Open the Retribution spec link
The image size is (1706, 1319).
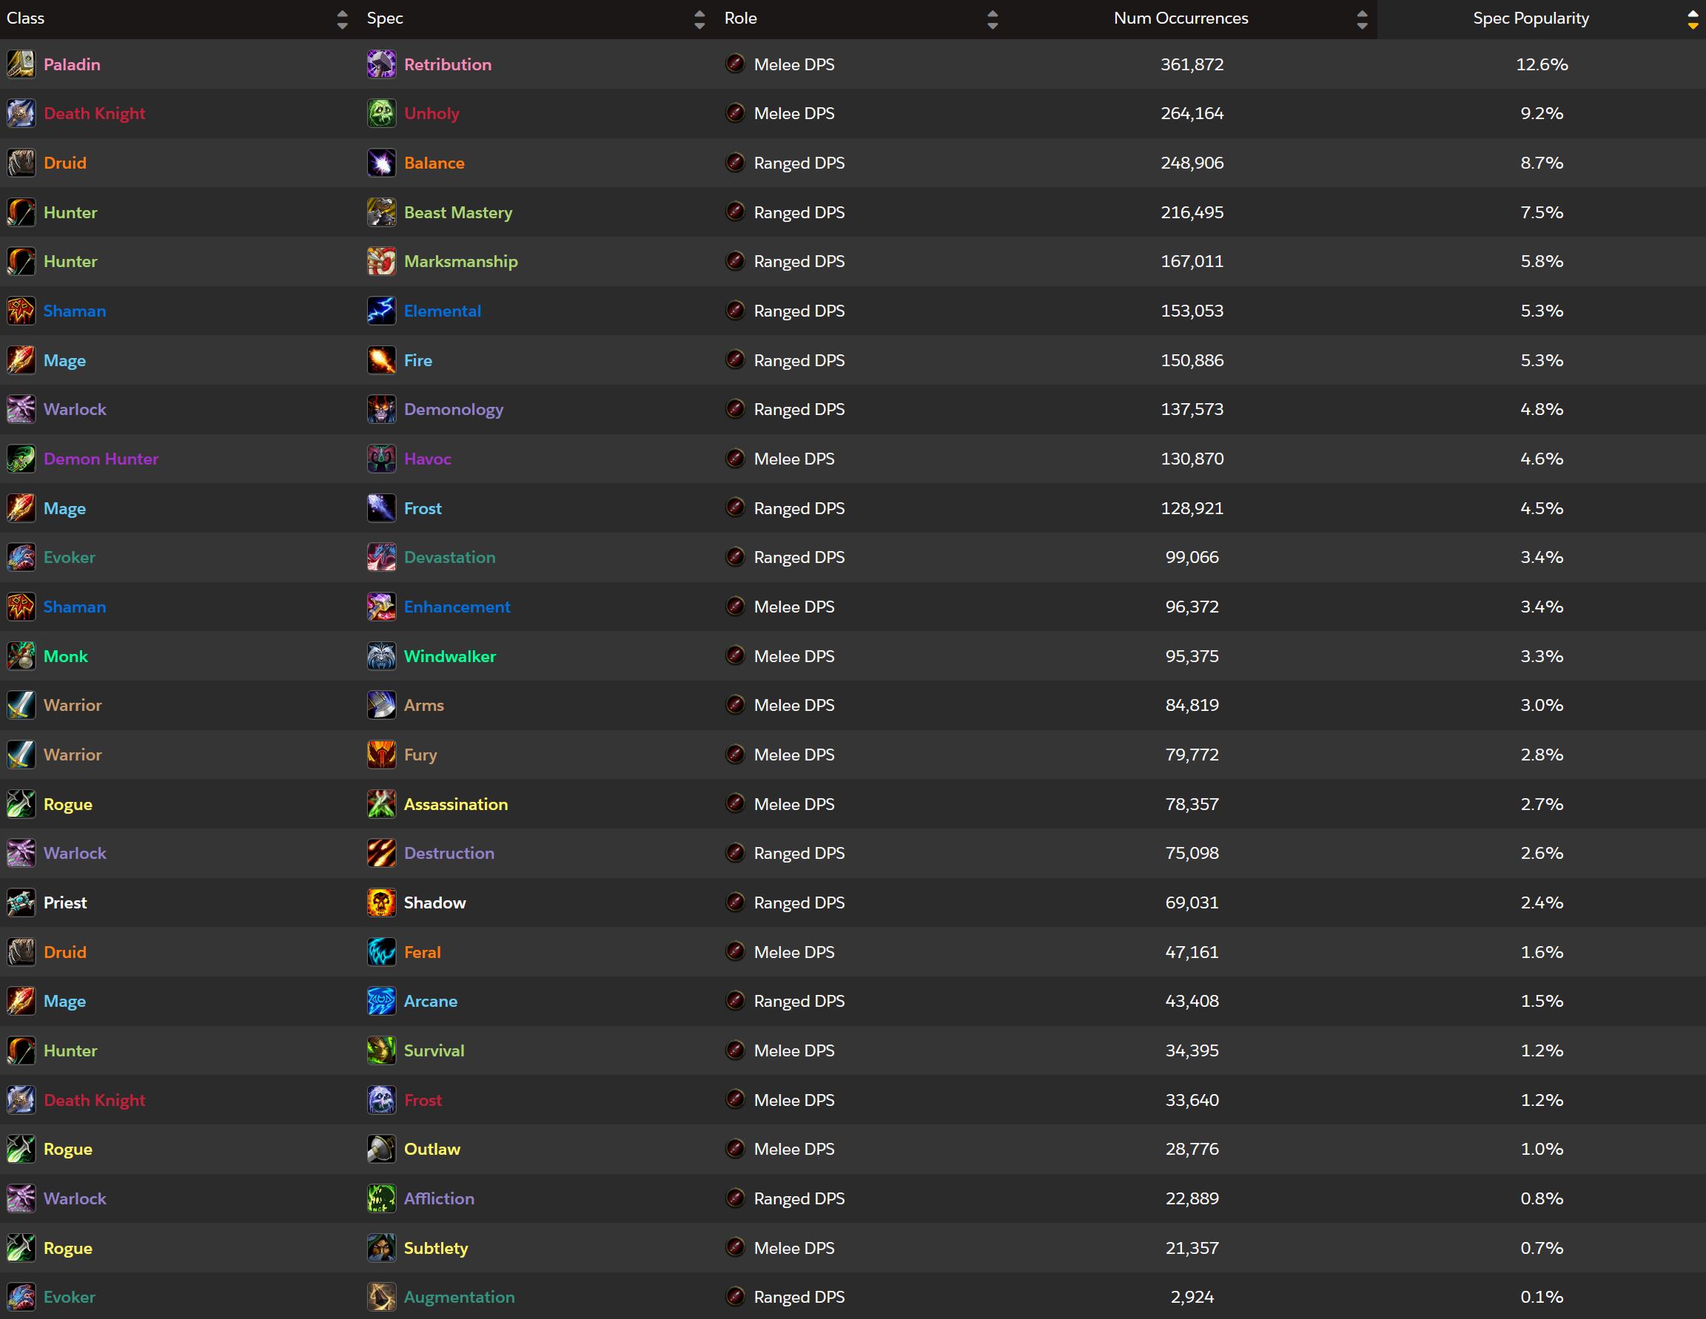(448, 65)
